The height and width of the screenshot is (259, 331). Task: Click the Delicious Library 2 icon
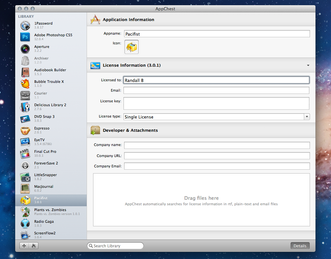coord(25,107)
